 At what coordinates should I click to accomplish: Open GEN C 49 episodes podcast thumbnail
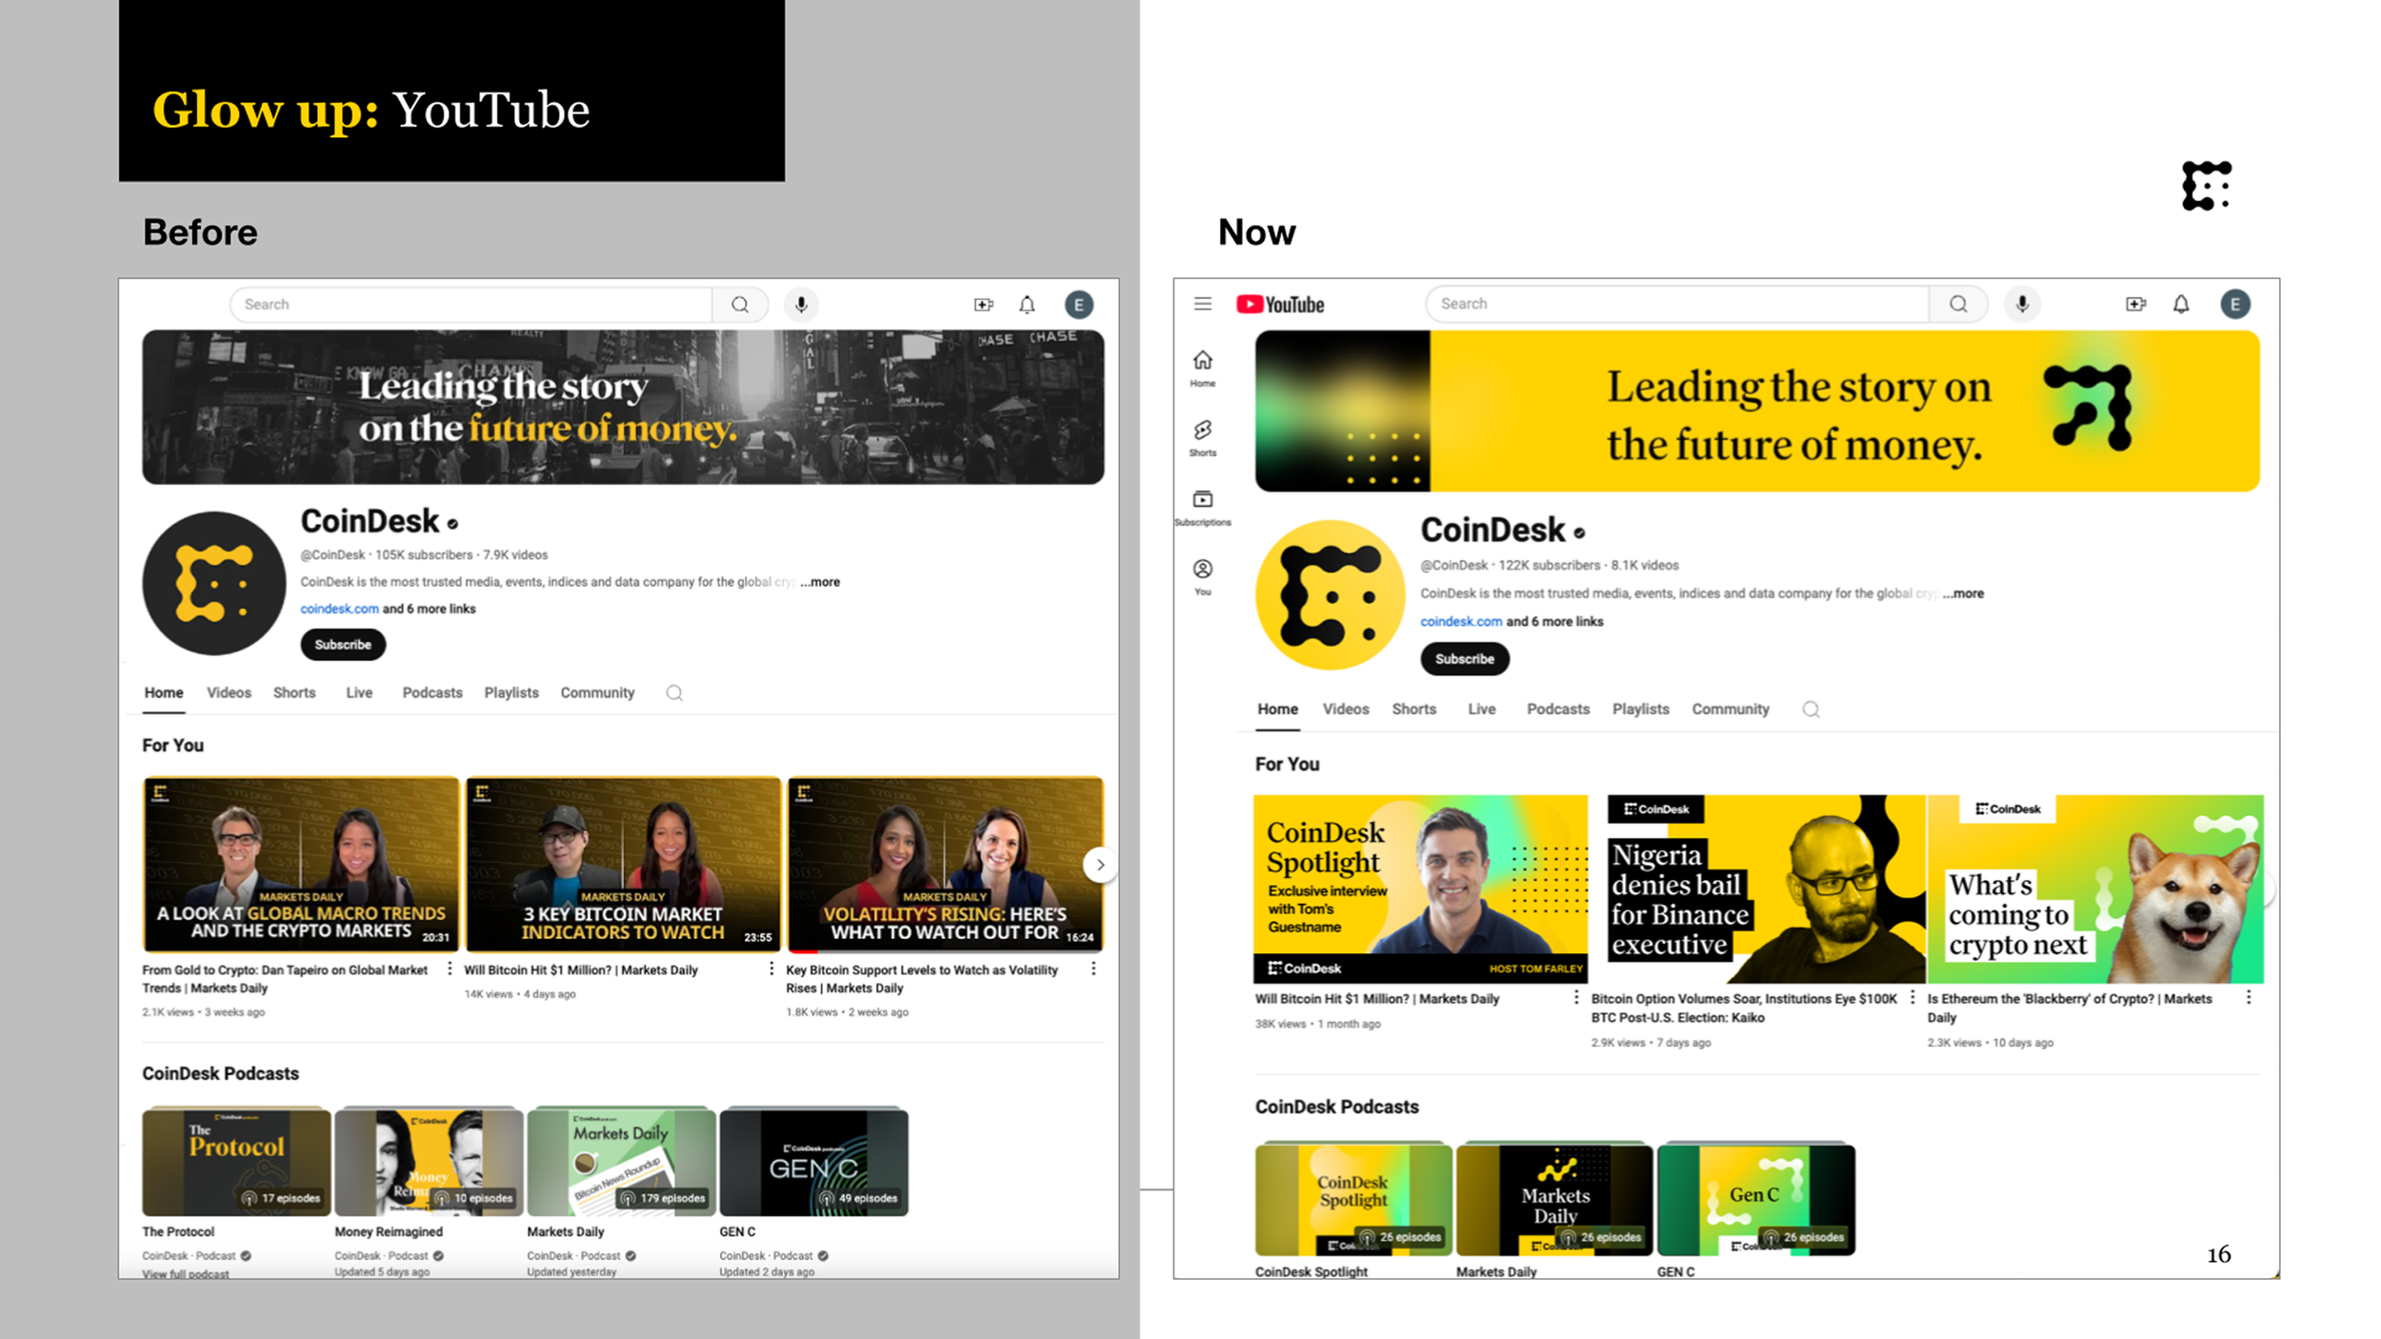(x=813, y=1162)
